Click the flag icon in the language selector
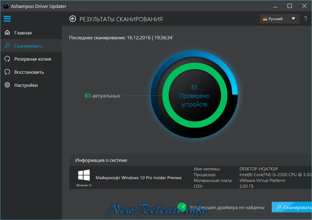The width and height of the screenshot is (312, 220). (265, 19)
